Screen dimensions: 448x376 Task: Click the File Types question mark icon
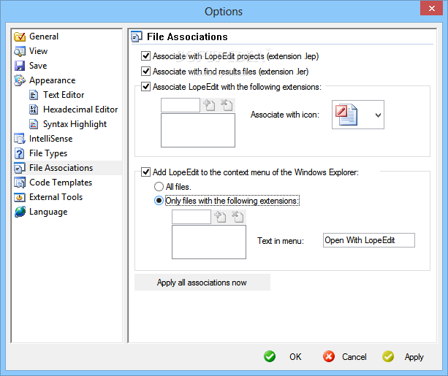pos(20,153)
